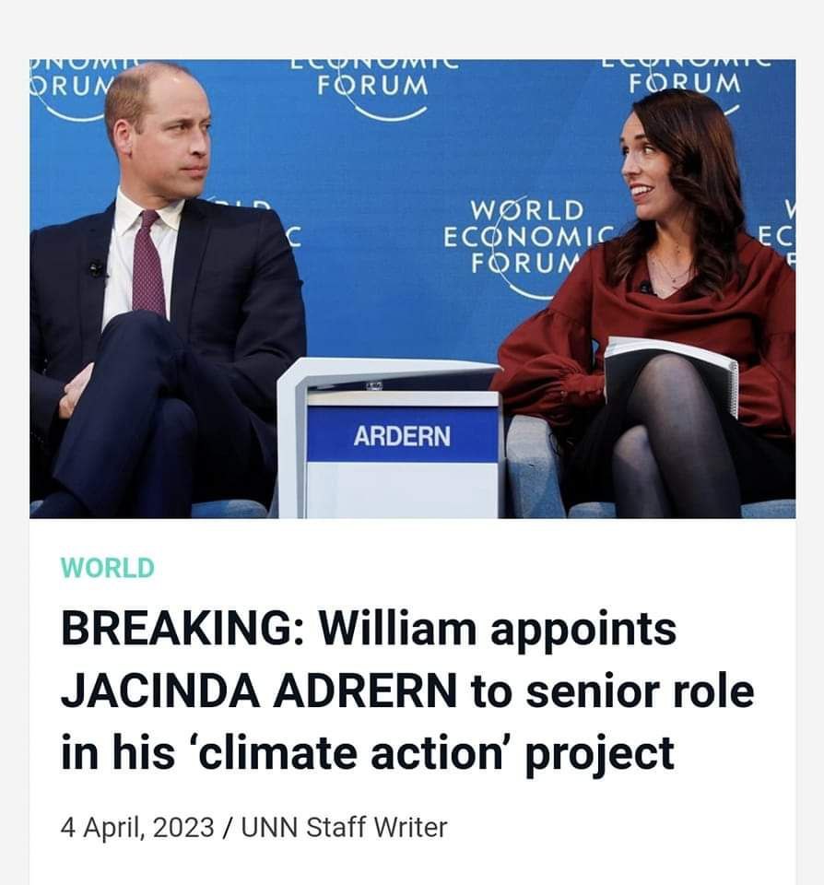Open the BREAKING William appoints headline article
The image size is (824, 885).
[407, 690]
